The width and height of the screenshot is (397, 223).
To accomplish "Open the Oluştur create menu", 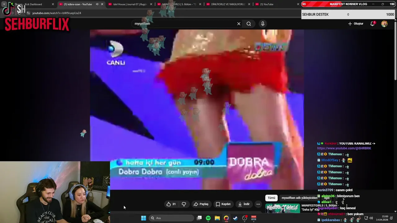I will pyautogui.click(x=355, y=24).
